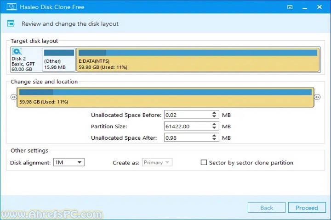Click the 'Change size and location' label
The image size is (331, 220).
[44, 82]
